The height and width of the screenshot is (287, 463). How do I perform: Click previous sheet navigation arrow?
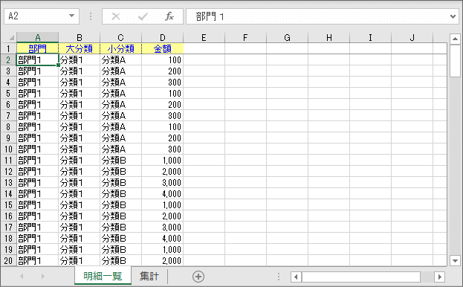[x=22, y=277]
